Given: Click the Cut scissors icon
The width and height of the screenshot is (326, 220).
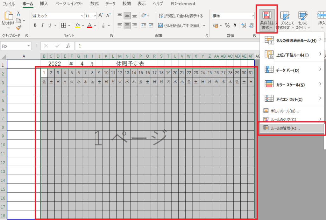Looking at the screenshot, I should click(18, 13).
